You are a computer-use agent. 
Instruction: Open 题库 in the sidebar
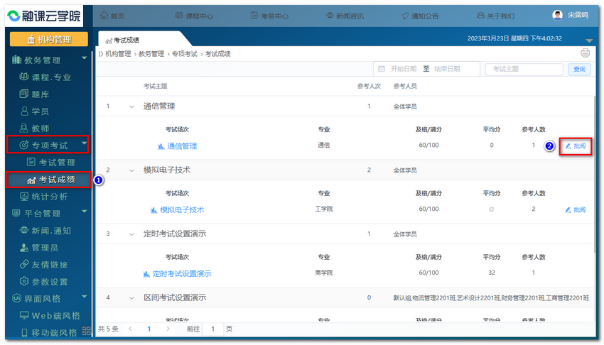pos(34,94)
